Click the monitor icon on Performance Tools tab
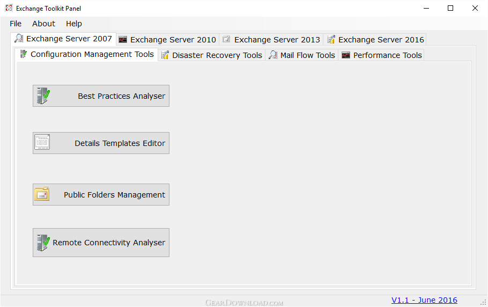488x307 pixels. point(346,55)
